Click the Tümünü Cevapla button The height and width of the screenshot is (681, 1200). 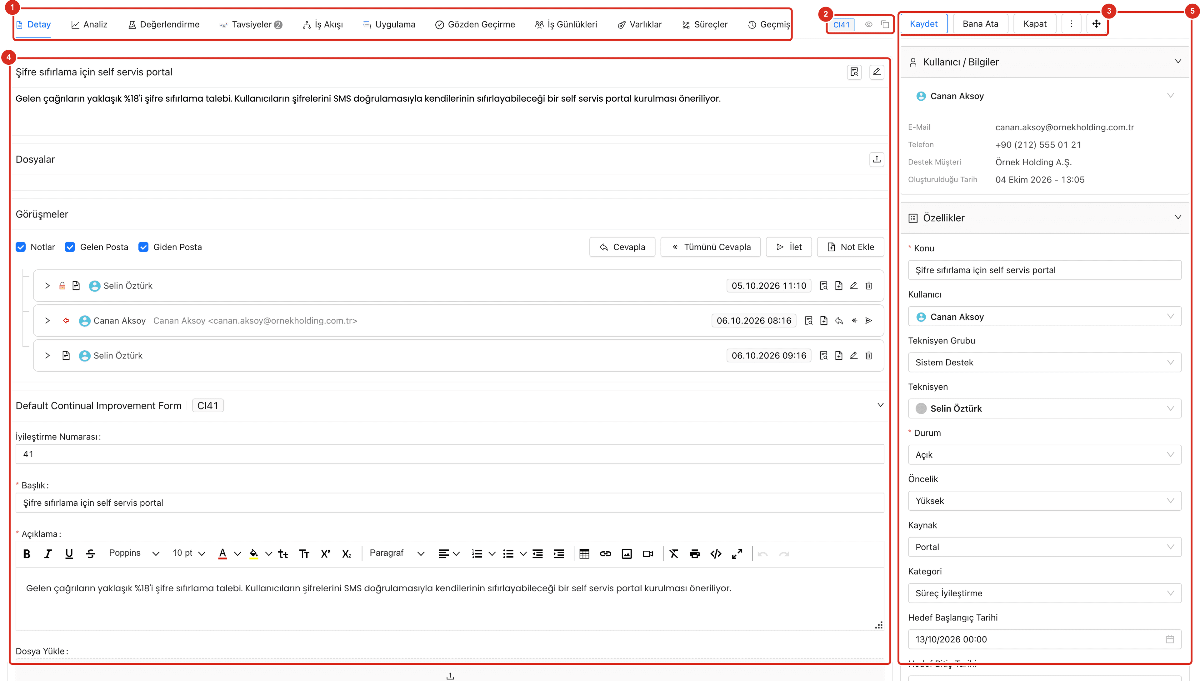tap(710, 247)
